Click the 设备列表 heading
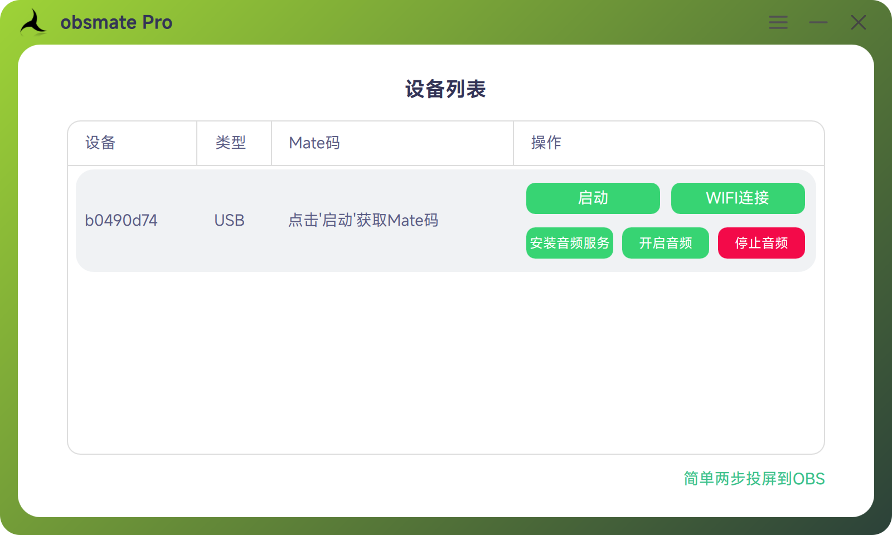892x535 pixels. pos(445,89)
